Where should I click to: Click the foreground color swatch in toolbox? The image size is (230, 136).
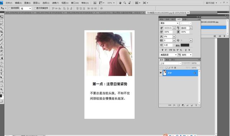tap(1, 96)
